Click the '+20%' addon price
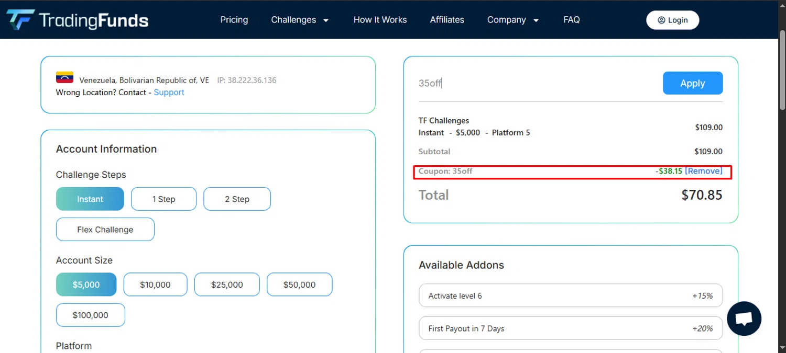This screenshot has height=353, width=786. coord(702,329)
